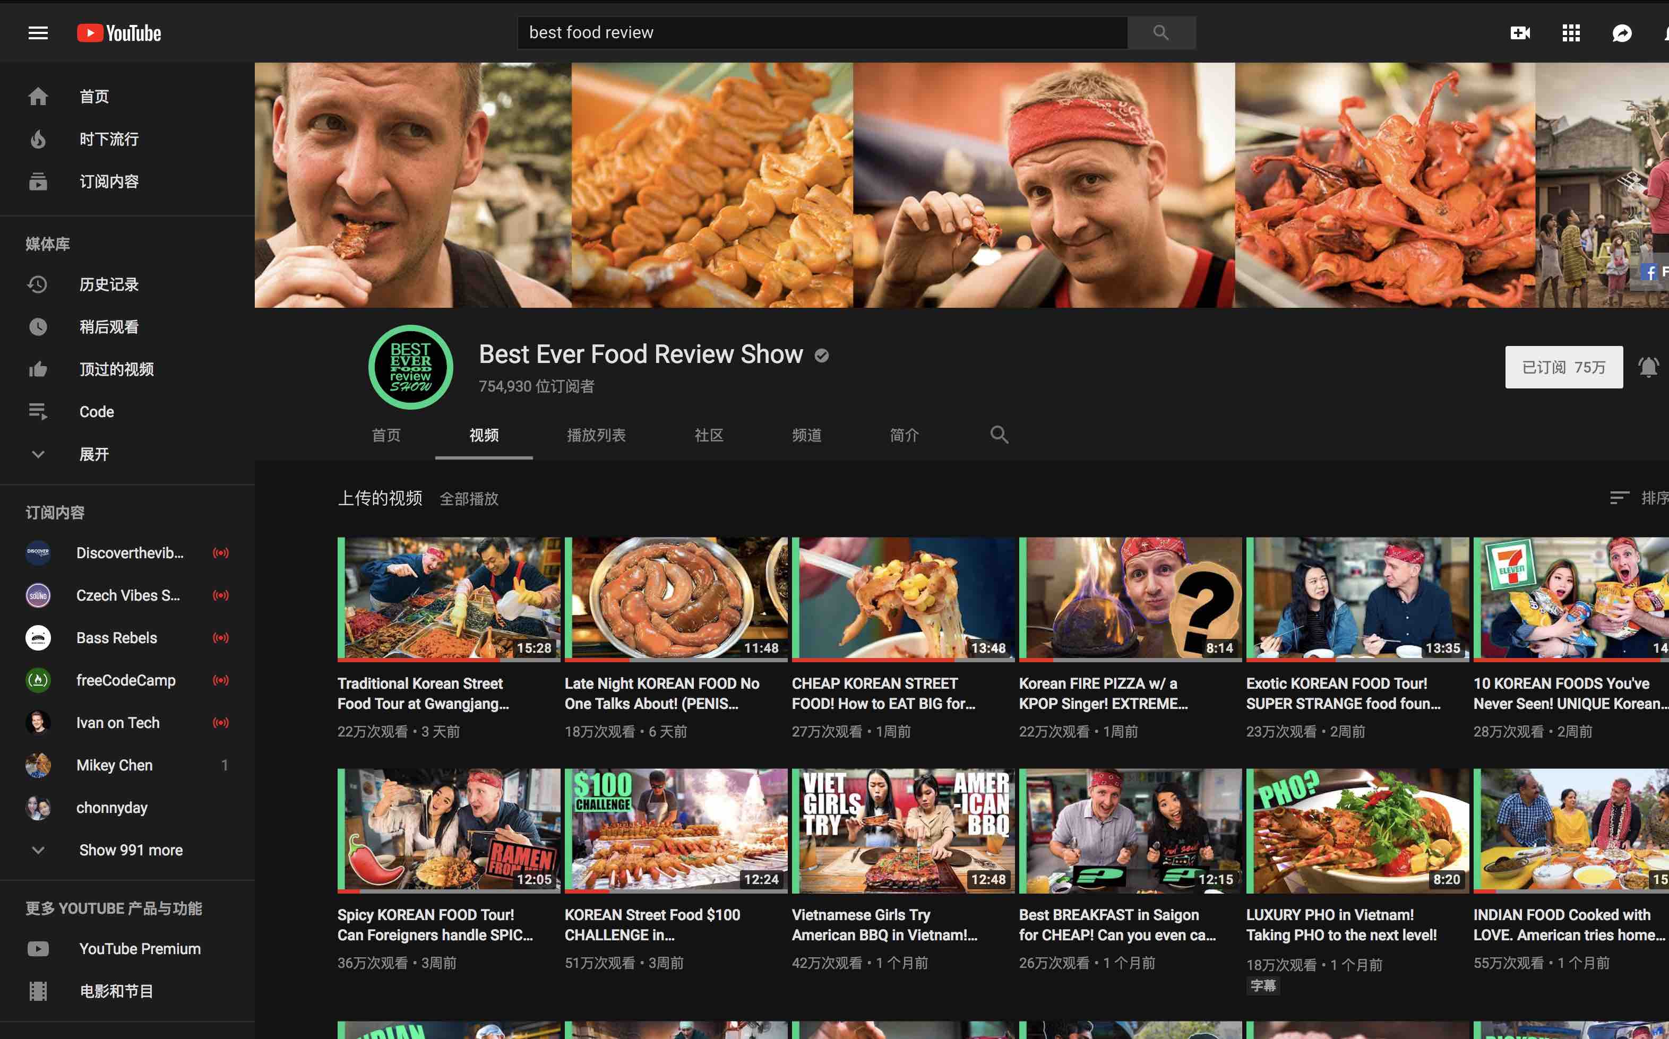The image size is (1669, 1039).
Task: Expand the 展开 library section
Action: pos(93,454)
